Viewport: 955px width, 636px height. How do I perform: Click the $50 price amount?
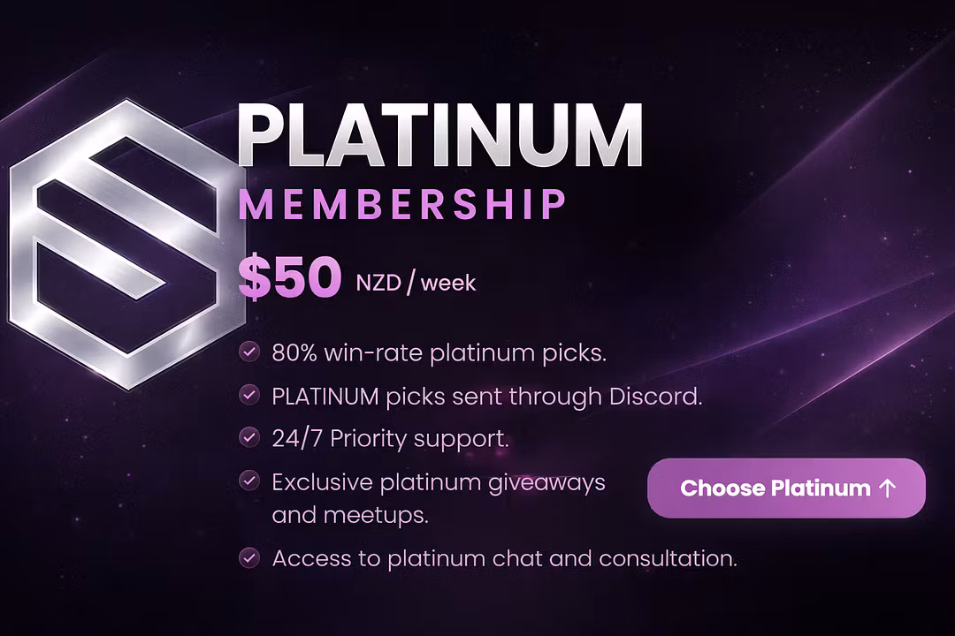(x=289, y=278)
